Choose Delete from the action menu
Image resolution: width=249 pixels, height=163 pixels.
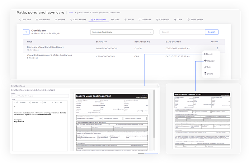pos(210,74)
